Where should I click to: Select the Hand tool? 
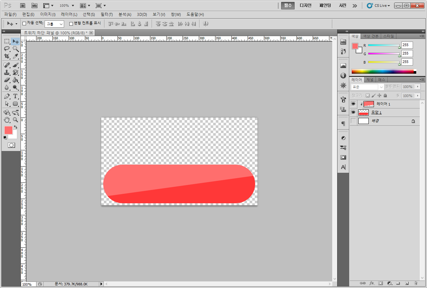coord(7,120)
